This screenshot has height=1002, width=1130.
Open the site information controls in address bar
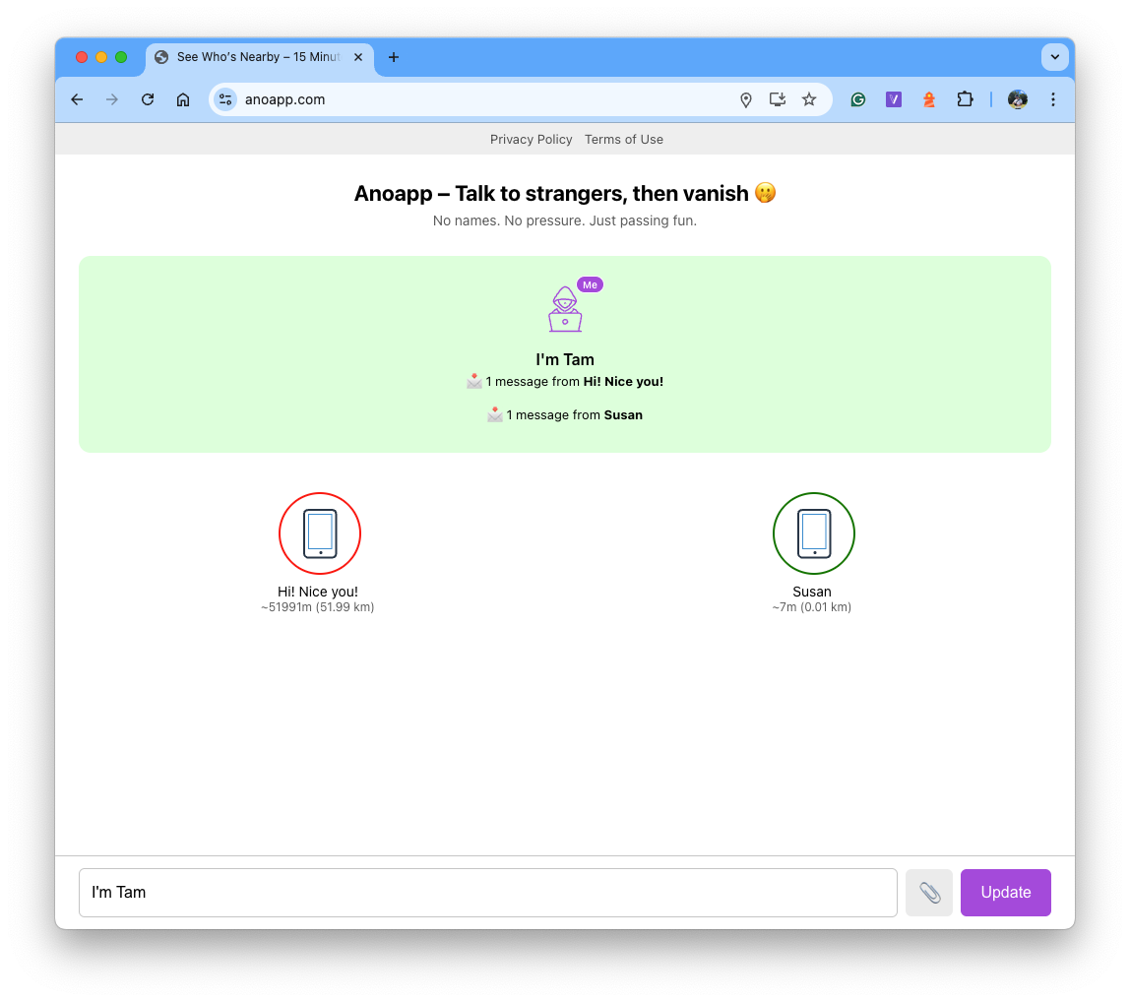(x=225, y=99)
